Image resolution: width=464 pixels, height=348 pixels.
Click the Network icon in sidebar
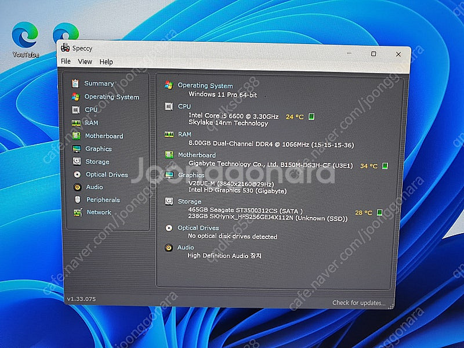[x=77, y=212]
